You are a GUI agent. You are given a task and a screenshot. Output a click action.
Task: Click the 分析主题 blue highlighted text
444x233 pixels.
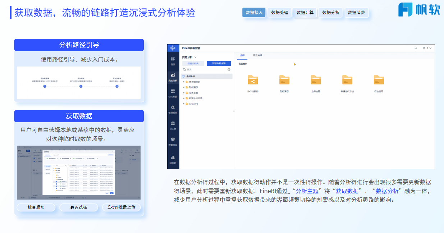(307, 191)
